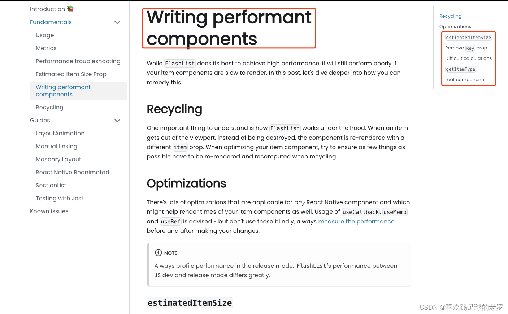This screenshot has width=508, height=314.
Task: Open the Recycling sidebar page
Action: click(x=49, y=107)
